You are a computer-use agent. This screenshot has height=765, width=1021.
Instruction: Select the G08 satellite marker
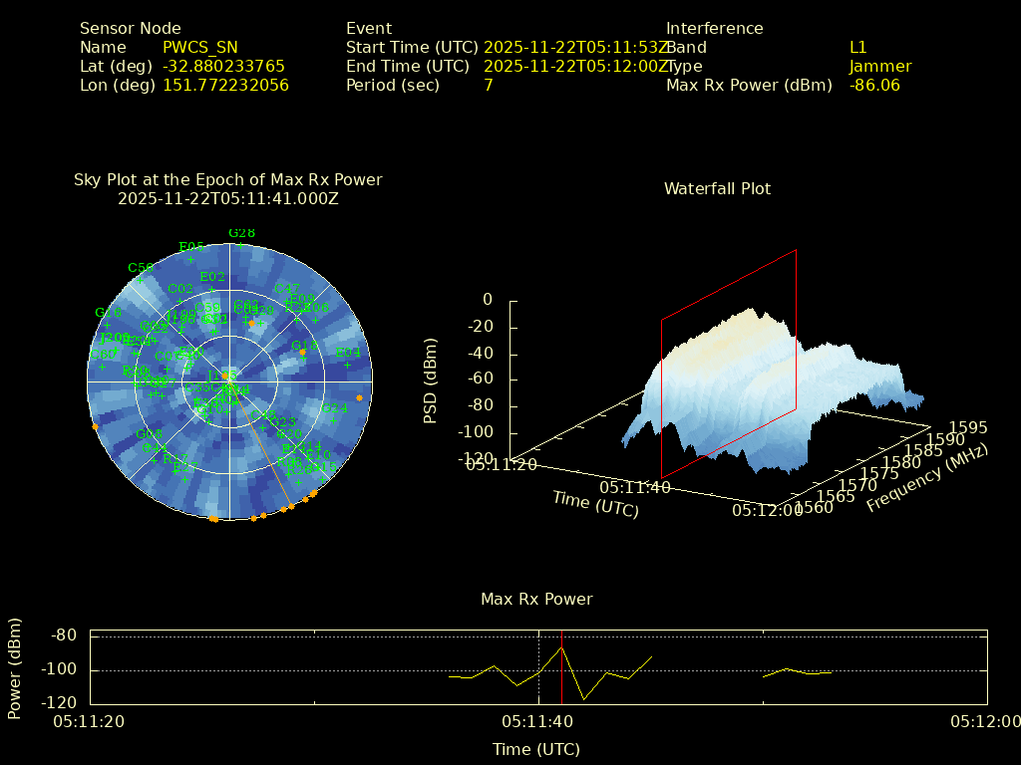click(148, 446)
